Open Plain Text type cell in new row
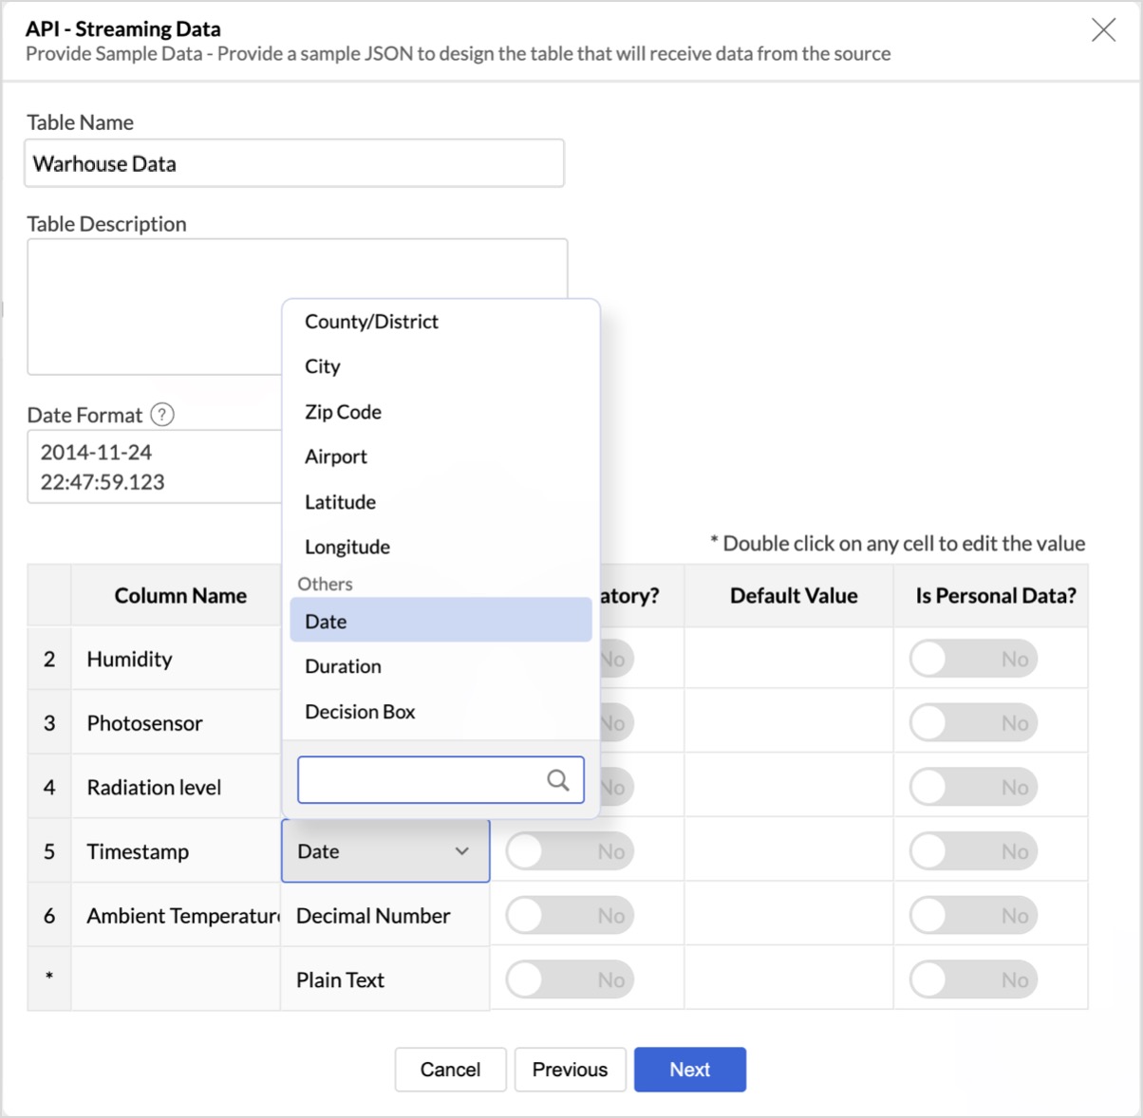This screenshot has width=1143, height=1118. coord(385,980)
